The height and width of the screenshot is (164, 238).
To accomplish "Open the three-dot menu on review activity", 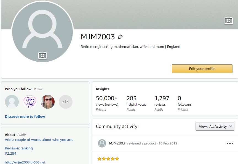I will [x=230, y=143].
